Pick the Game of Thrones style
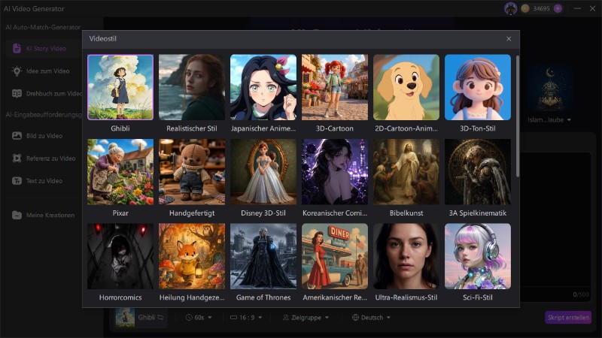This screenshot has height=338, width=602. click(263, 256)
